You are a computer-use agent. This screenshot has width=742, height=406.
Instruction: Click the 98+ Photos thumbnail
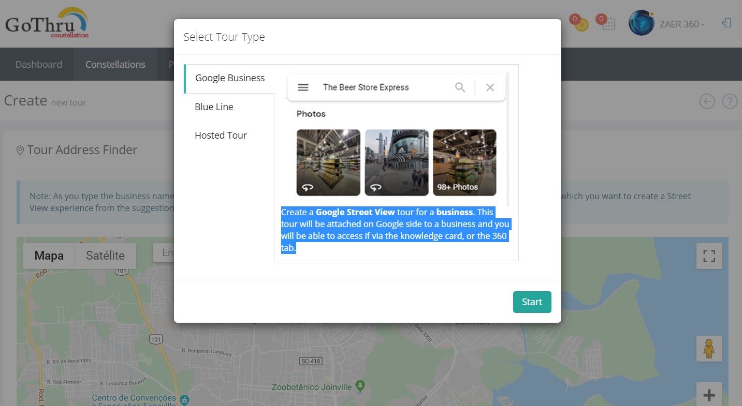pos(464,162)
